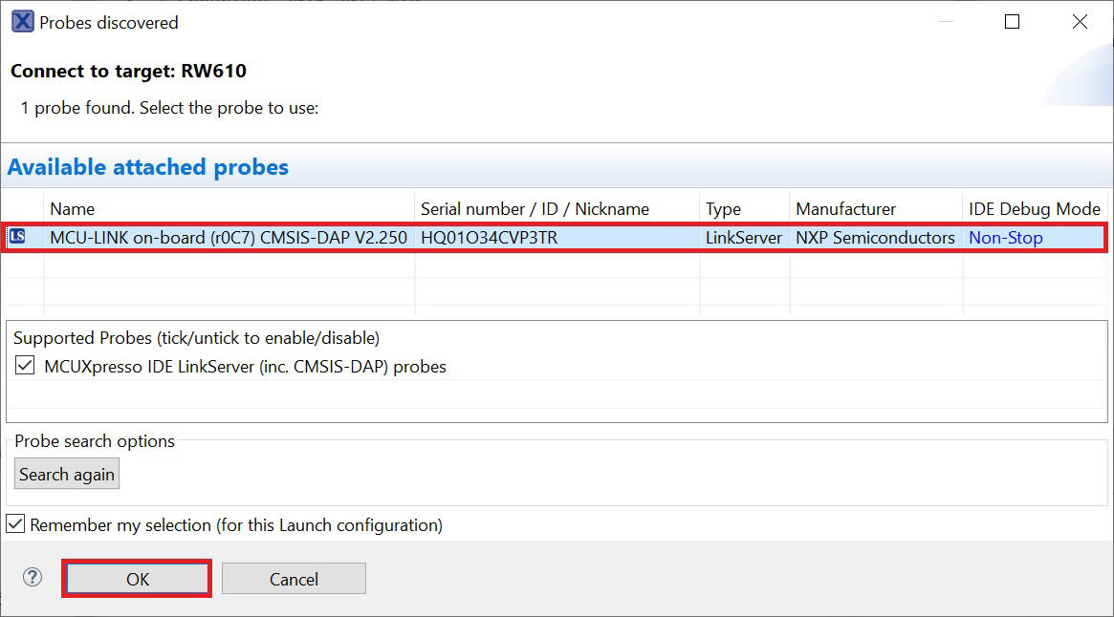Click the Manufacturer column header

tap(845, 208)
